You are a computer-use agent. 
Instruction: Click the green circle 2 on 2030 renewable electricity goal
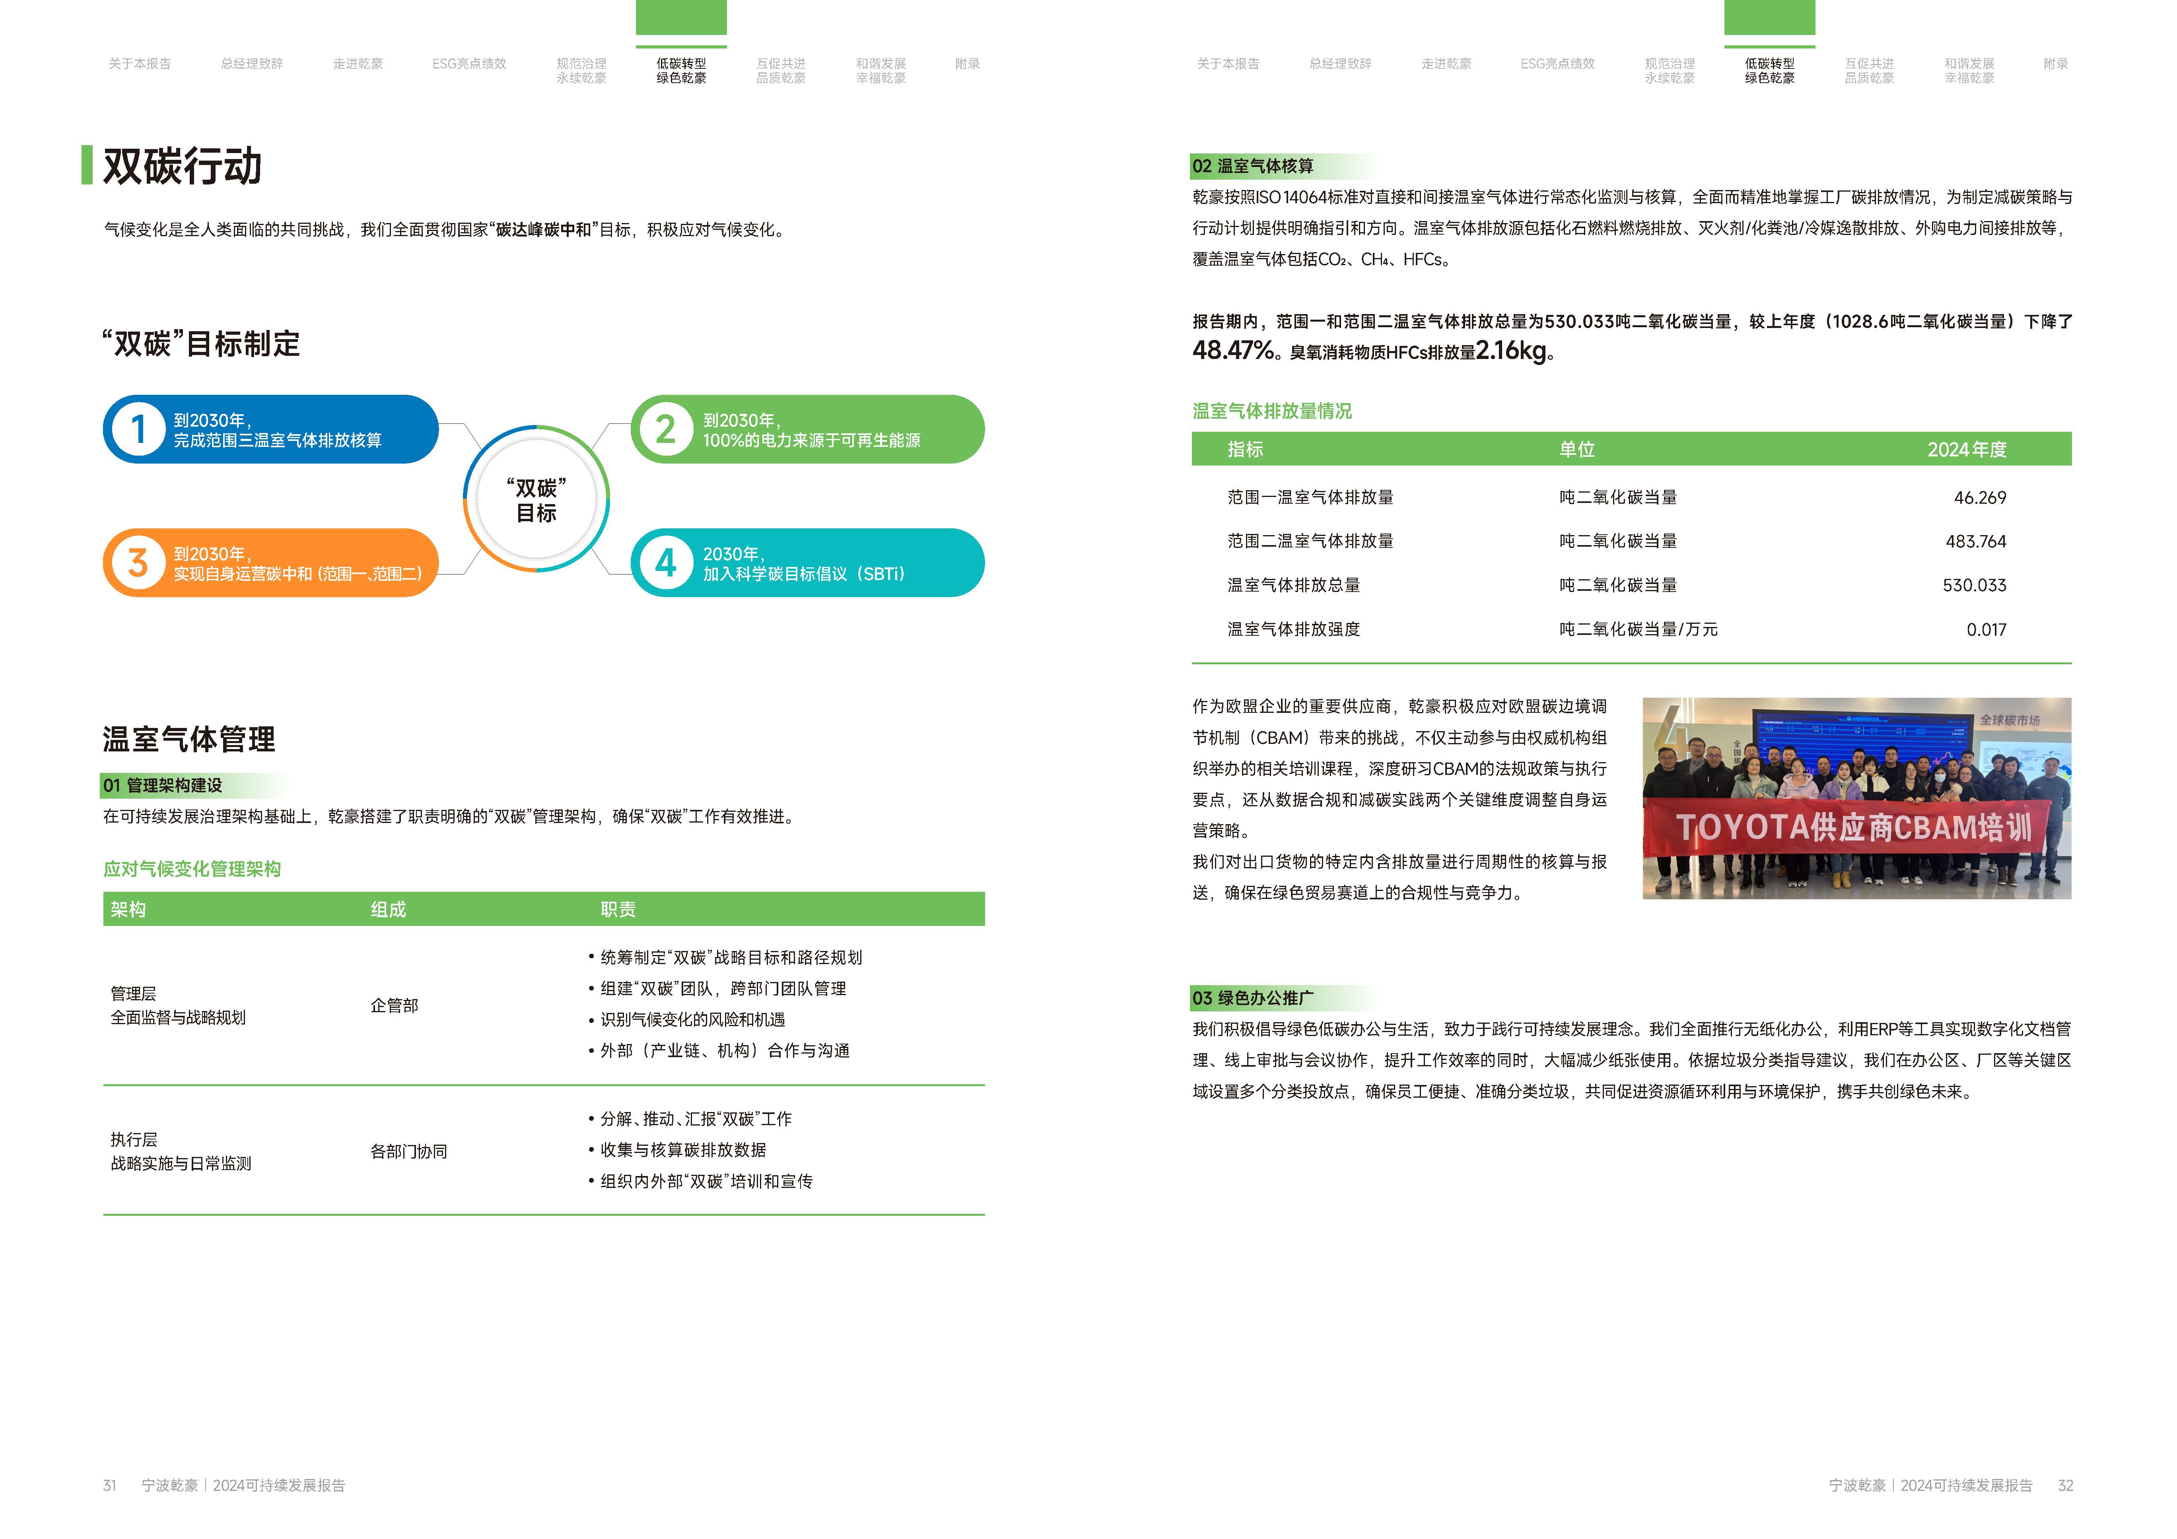pos(667,430)
